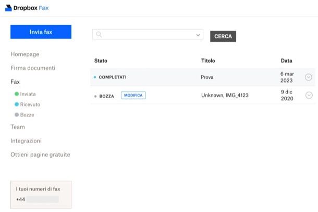
Task: Click the date 6 mar 2023
Action: pyautogui.click(x=287, y=77)
